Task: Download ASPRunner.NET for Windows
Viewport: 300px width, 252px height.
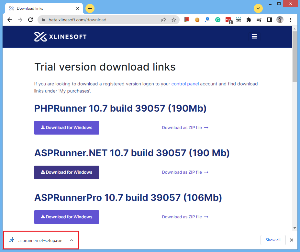Action: (67, 172)
